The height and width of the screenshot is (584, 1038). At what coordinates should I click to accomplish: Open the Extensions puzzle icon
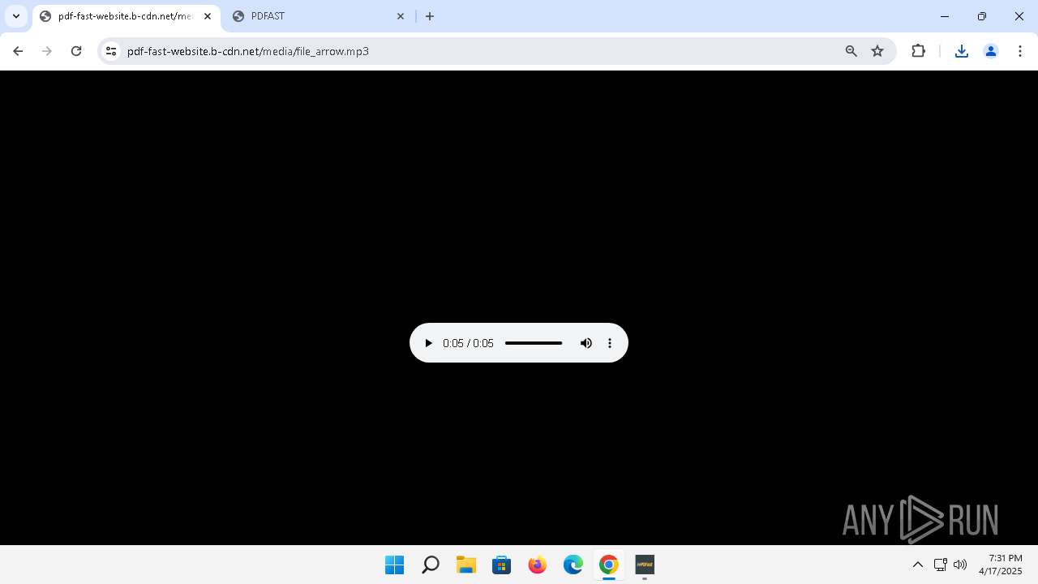918,51
